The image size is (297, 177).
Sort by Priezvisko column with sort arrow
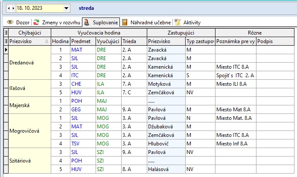(47, 41)
